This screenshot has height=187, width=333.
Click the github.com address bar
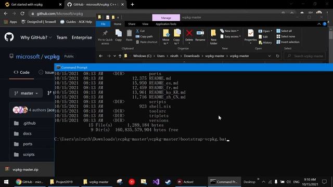pos(60,14)
